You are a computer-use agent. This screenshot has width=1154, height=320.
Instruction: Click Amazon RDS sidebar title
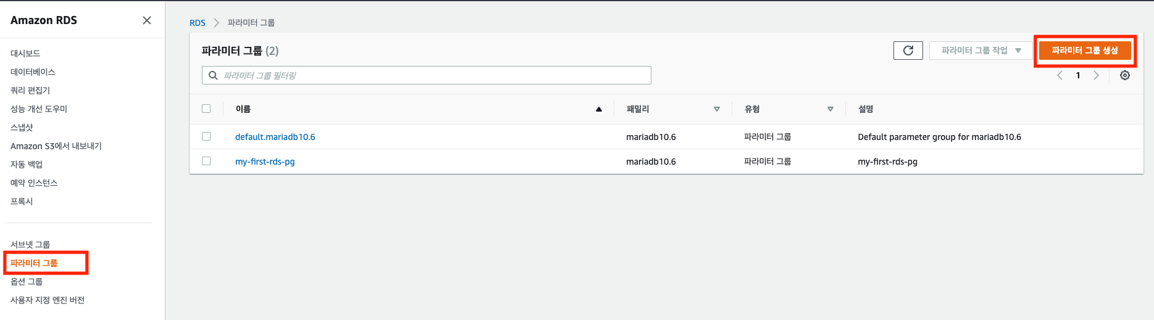click(44, 20)
